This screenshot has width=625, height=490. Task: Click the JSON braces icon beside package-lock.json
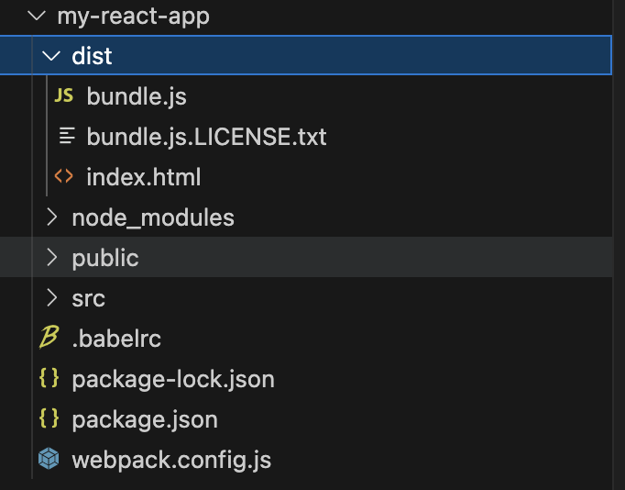click(x=49, y=379)
